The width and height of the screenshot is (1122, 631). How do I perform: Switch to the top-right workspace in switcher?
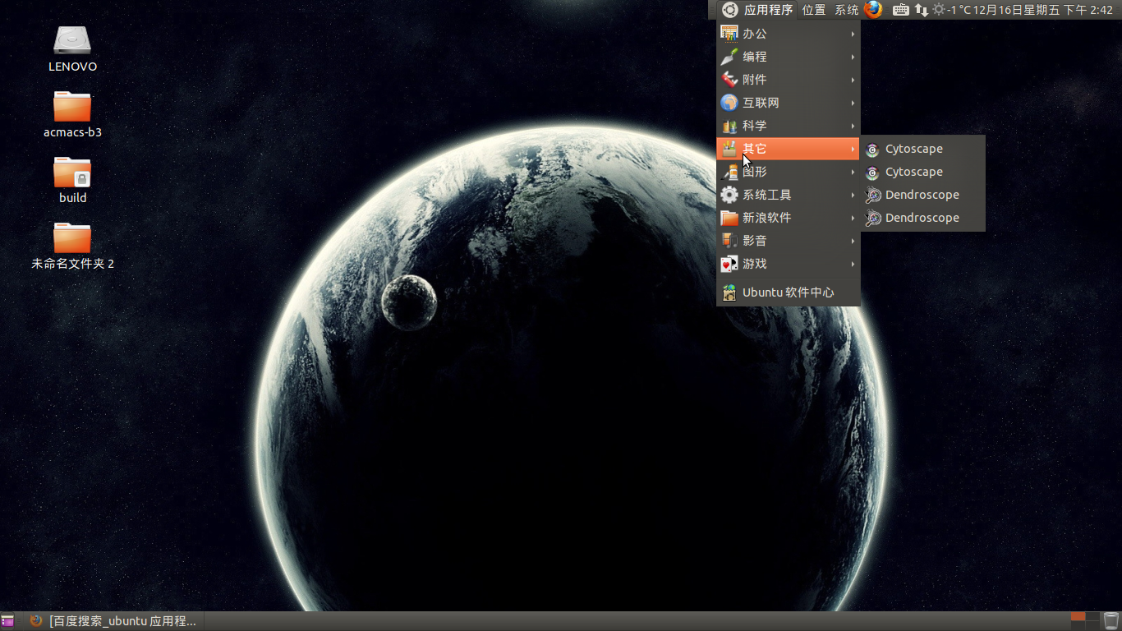click(1092, 616)
